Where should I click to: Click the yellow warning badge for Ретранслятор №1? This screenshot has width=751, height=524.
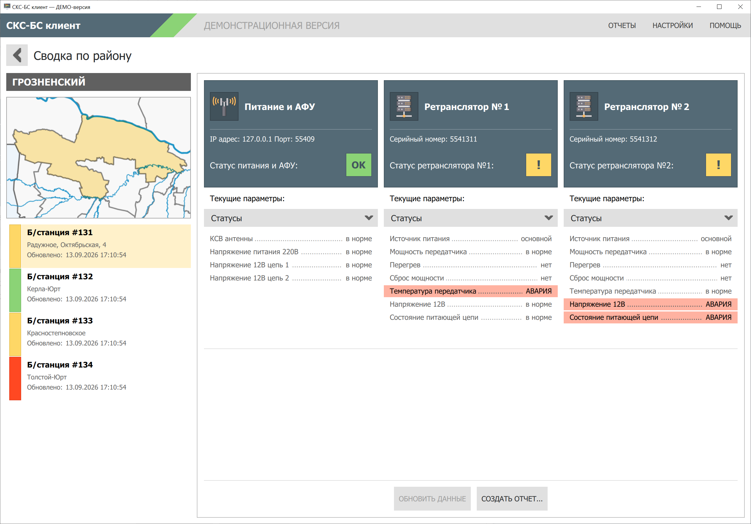pyautogui.click(x=539, y=165)
